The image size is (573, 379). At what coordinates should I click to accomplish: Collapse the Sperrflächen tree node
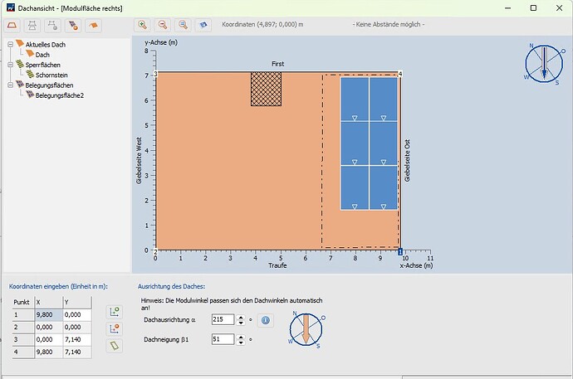coord(11,65)
